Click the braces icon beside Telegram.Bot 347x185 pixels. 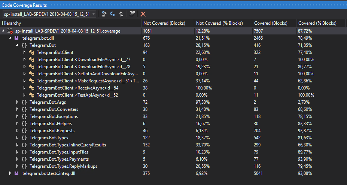point(24,45)
